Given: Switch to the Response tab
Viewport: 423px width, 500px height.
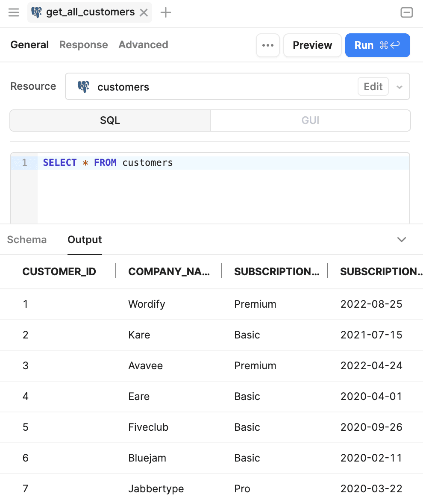Looking at the screenshot, I should pos(83,44).
